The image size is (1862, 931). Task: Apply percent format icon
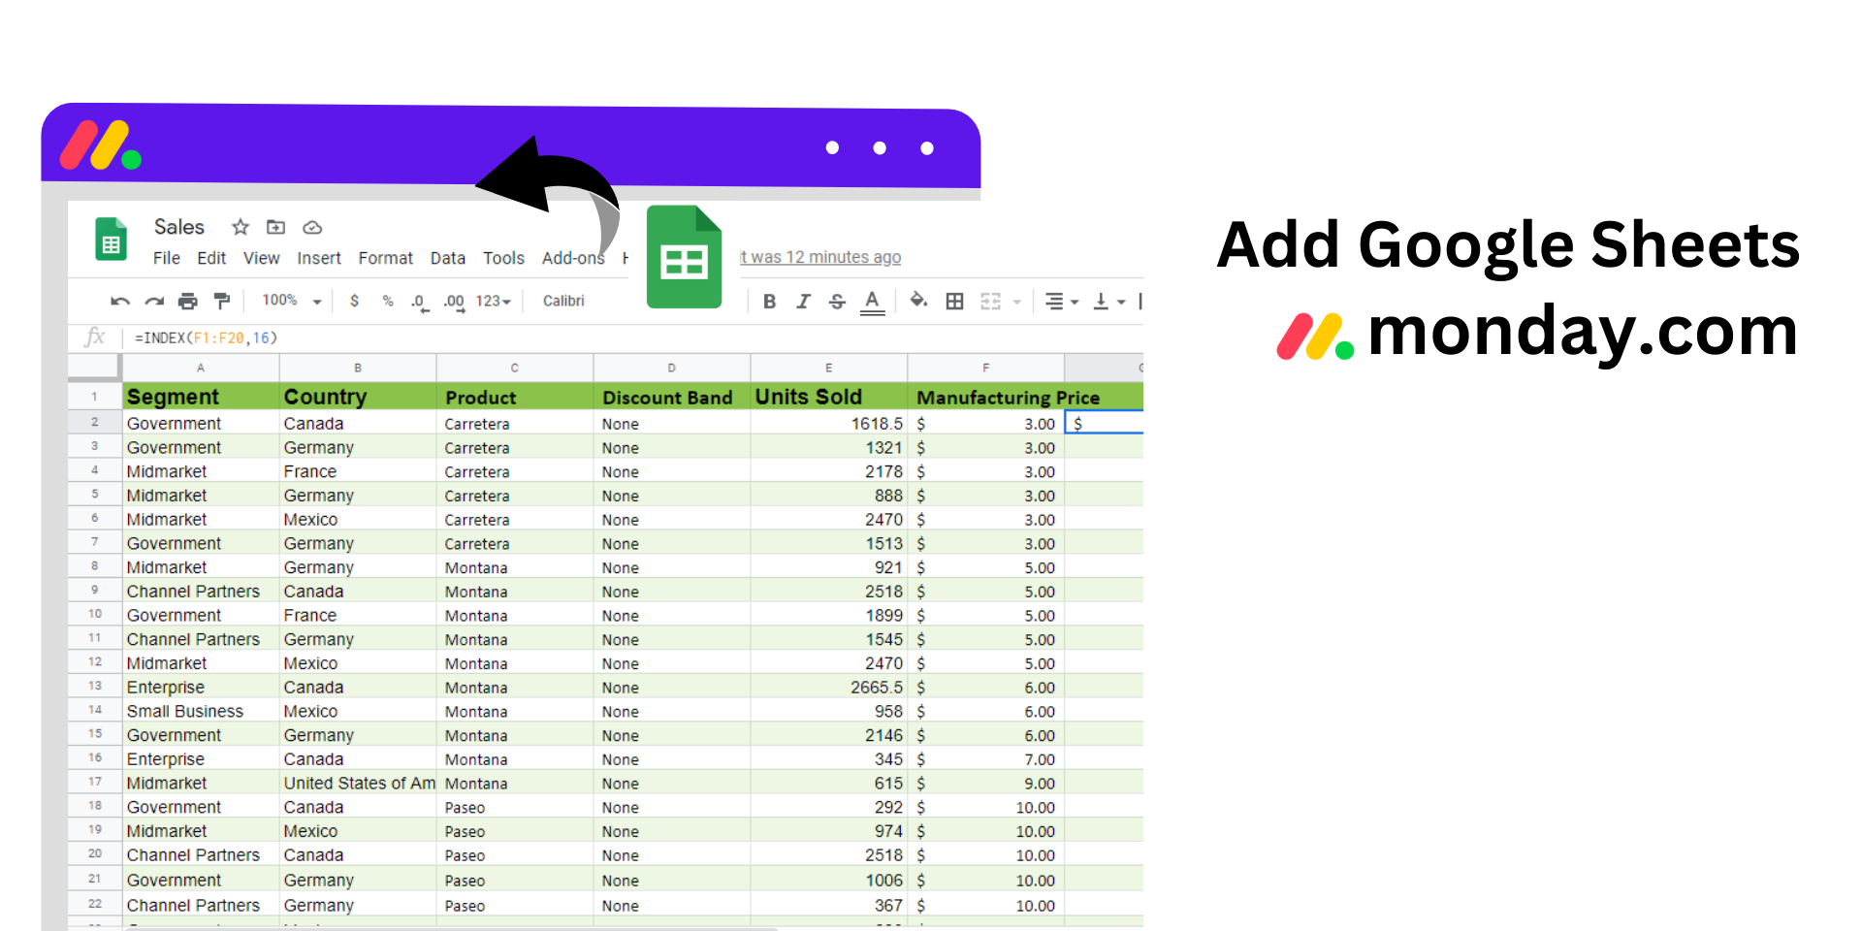click(388, 301)
